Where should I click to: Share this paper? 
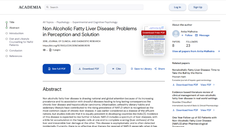(x=160, y=69)
